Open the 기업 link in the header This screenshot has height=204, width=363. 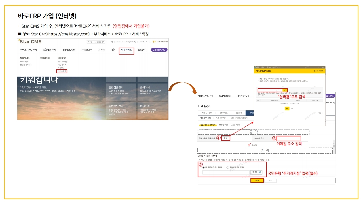(x=111, y=42)
